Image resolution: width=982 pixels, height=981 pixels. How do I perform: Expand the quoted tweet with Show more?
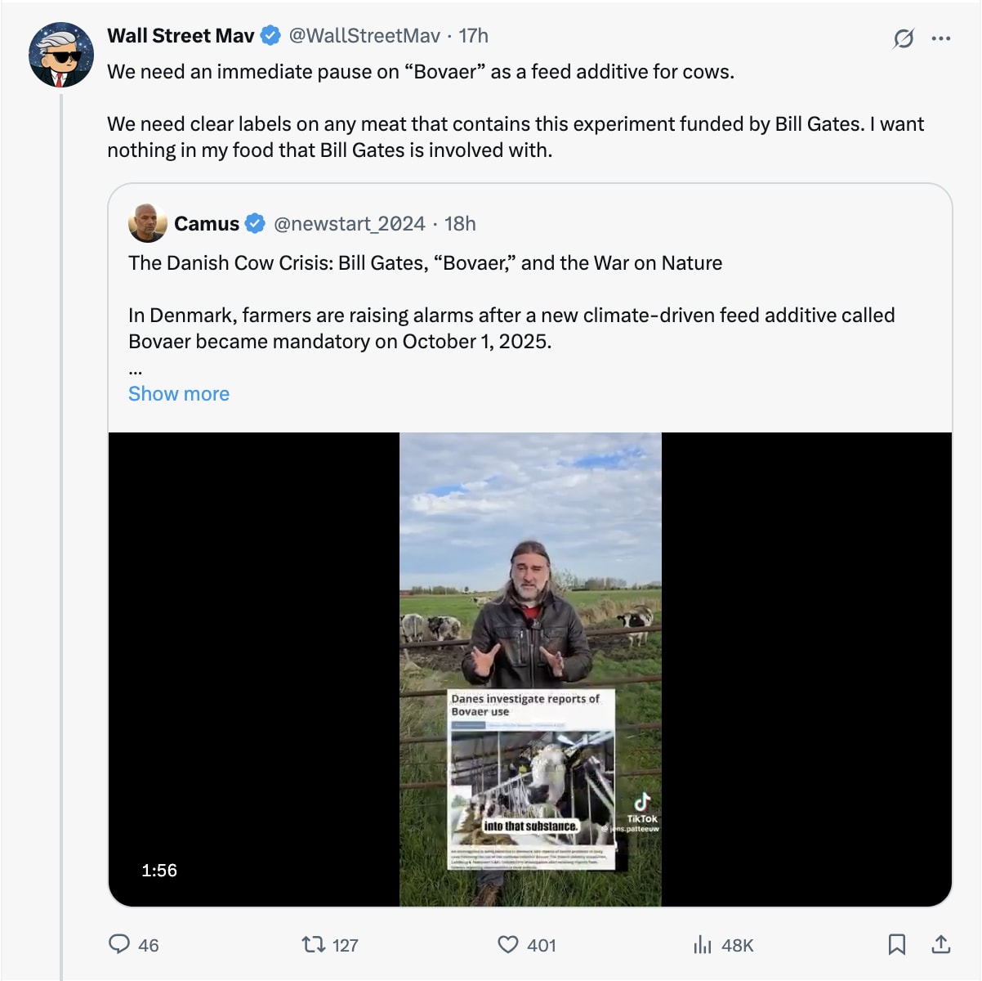(178, 393)
